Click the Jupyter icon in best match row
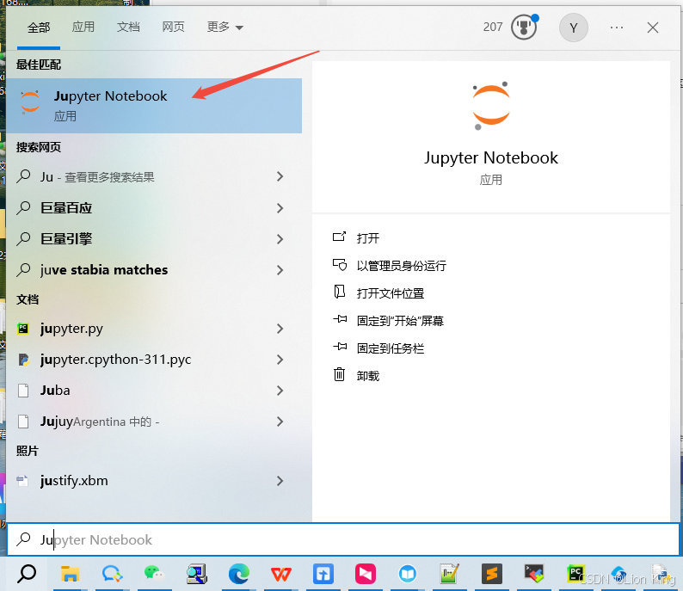Image resolution: width=683 pixels, height=591 pixels. [x=30, y=102]
